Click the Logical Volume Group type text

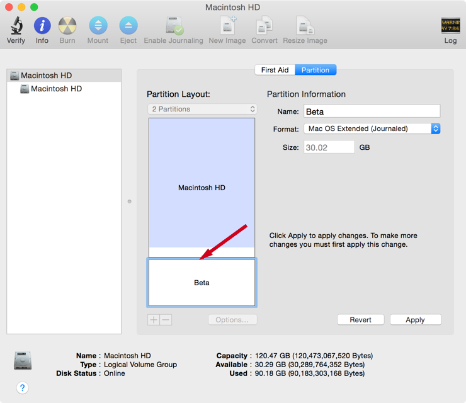coord(140,365)
